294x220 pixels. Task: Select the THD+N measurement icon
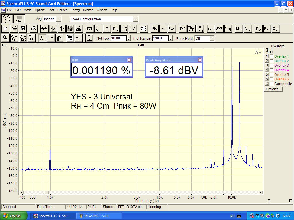191,28
